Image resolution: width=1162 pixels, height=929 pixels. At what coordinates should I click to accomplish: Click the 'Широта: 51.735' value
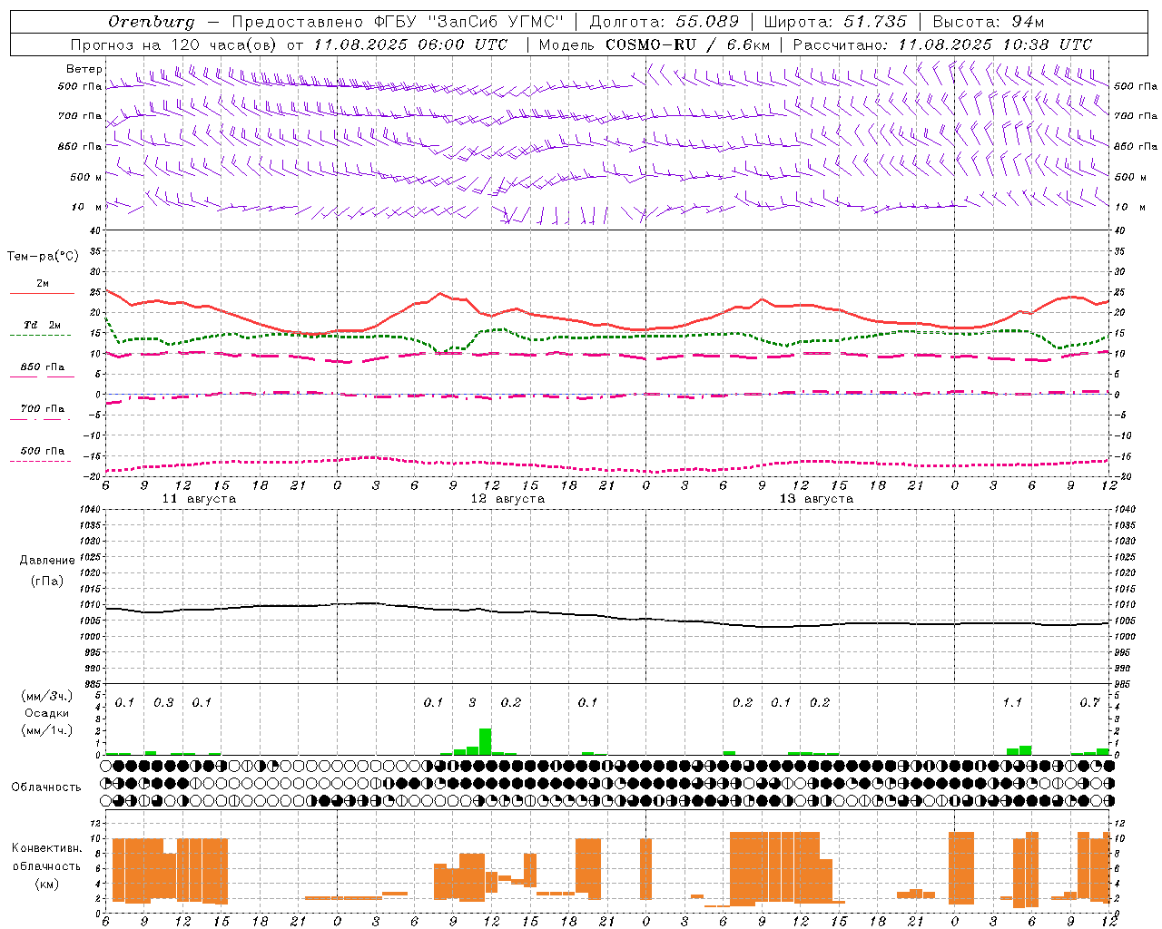click(835, 22)
